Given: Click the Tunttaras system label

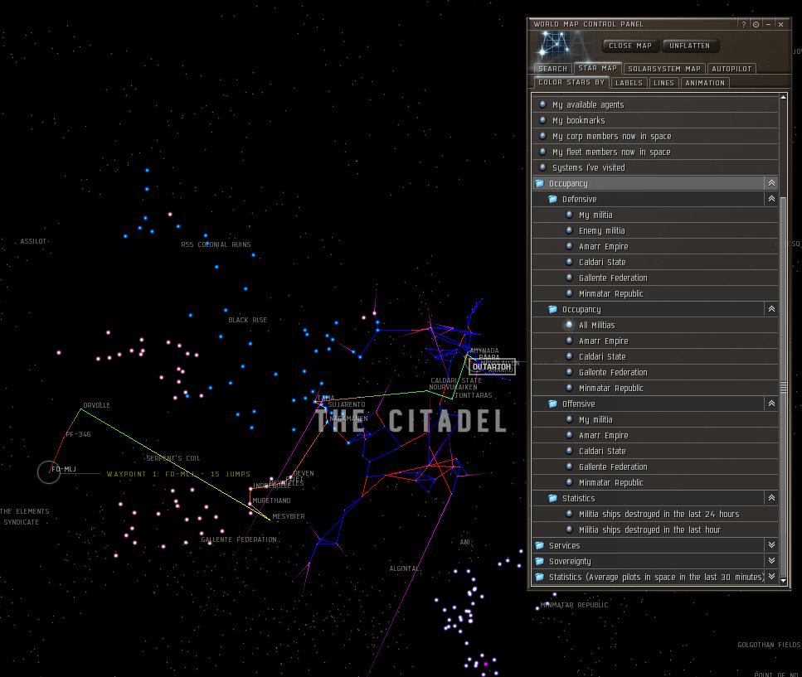Looking at the screenshot, I should click(x=474, y=395).
